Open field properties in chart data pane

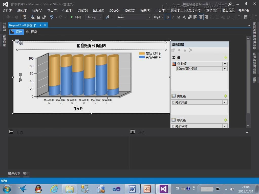coord(173,50)
